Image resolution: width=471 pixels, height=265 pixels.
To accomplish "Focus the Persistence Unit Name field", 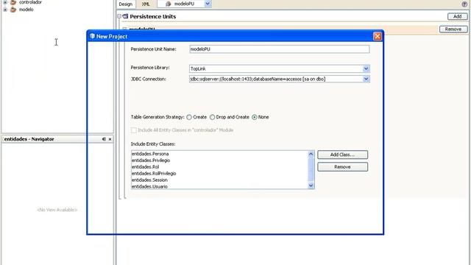I will pos(280,49).
